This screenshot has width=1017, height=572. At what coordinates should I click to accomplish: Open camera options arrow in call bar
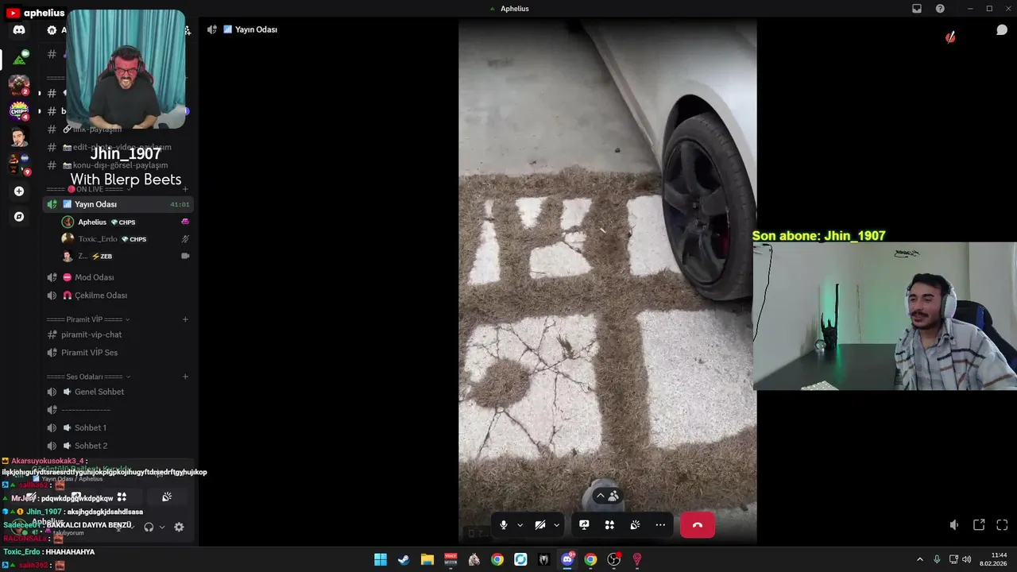click(x=556, y=525)
